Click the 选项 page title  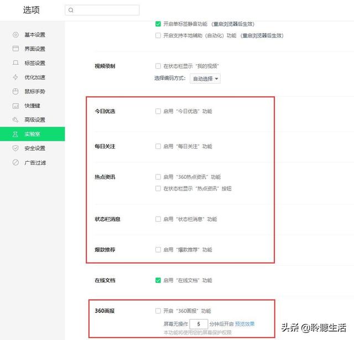tap(32, 10)
